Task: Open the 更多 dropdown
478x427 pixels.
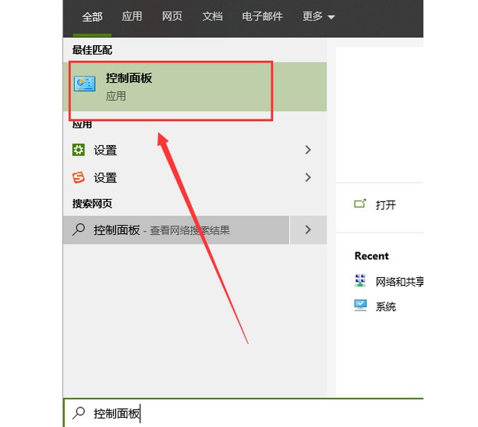Action: pos(318,16)
